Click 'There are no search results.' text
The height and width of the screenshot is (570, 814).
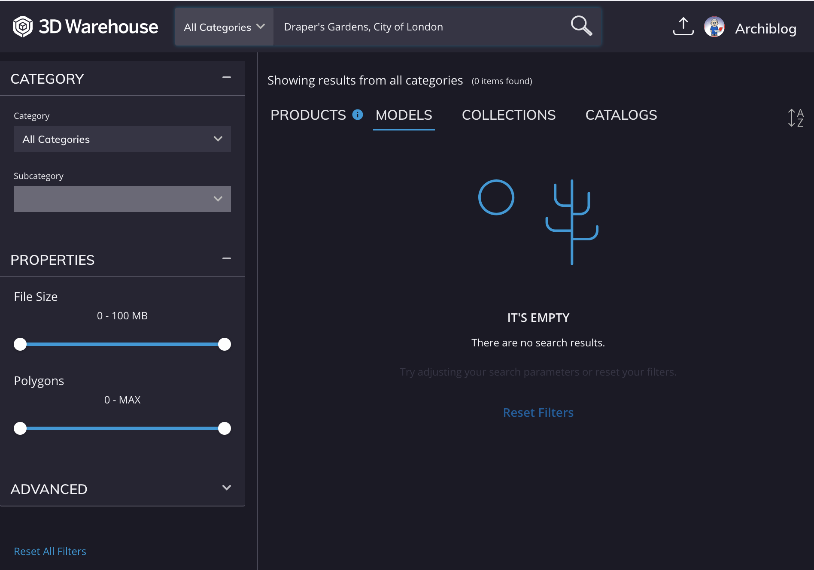tap(538, 343)
